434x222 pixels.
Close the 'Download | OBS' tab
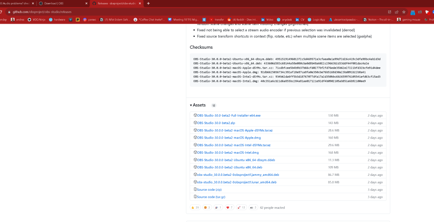click(x=86, y=3)
